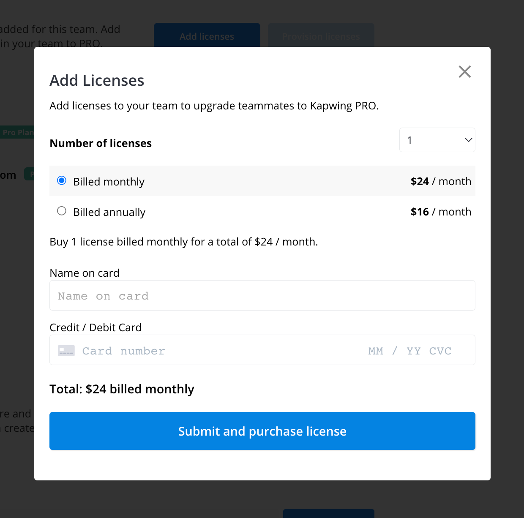Focus the Name on card field
This screenshot has height=518, width=524.
click(x=262, y=296)
